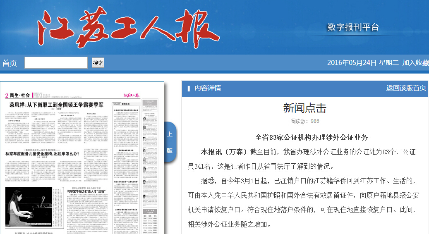
Task: Click the 数字报刊平台 label
Action: 353,27
